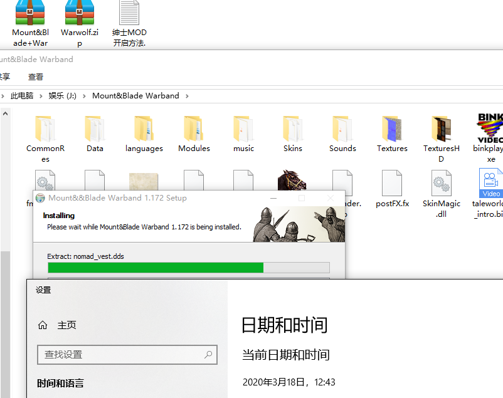Minimize the Warband Setup window
This screenshot has height=398, width=503.
tap(273, 198)
